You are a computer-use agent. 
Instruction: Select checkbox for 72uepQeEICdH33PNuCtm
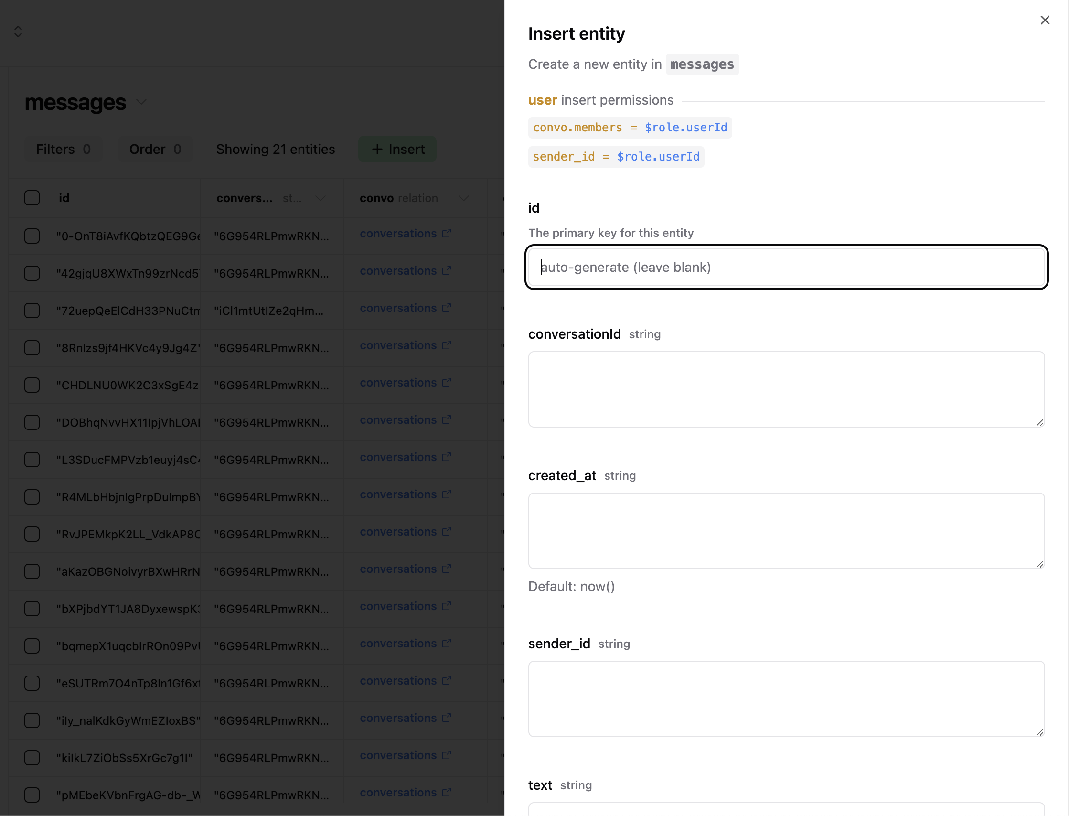pyautogui.click(x=32, y=311)
